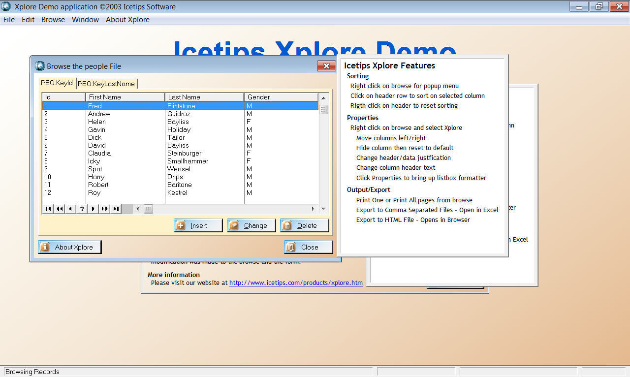The height and width of the screenshot is (377, 630).
Task: Select the row for Andrew Guidroz
Action: (x=180, y=114)
